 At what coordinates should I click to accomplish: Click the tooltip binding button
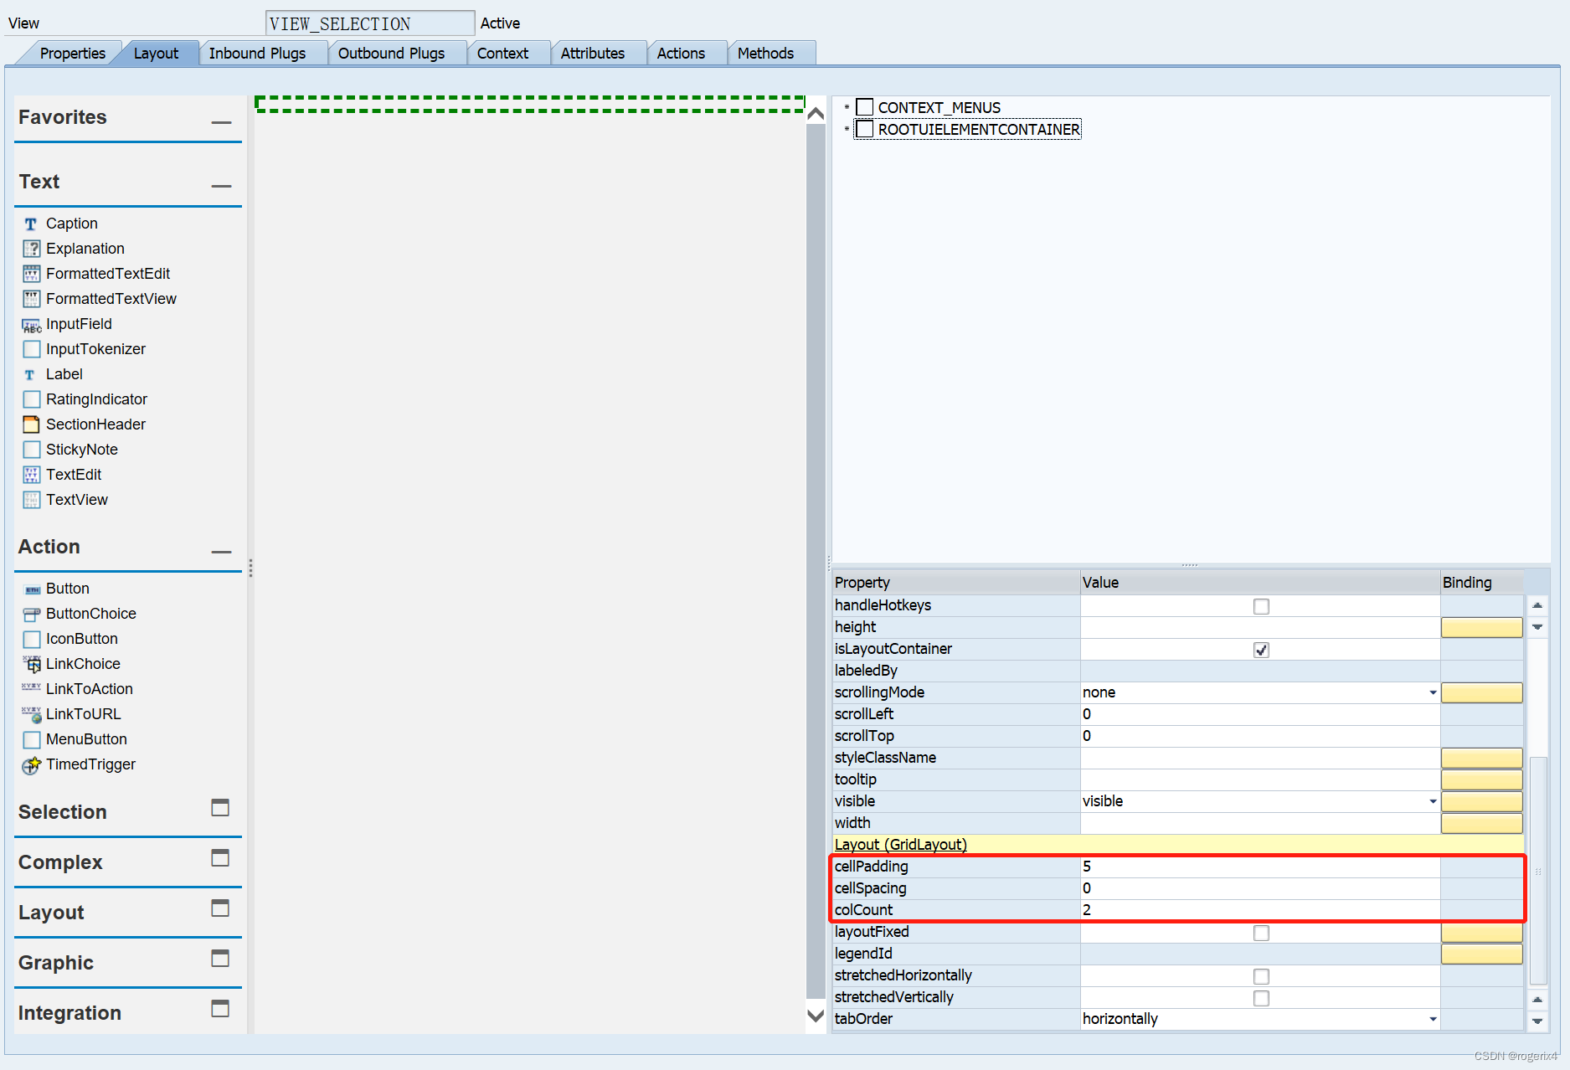(x=1481, y=779)
